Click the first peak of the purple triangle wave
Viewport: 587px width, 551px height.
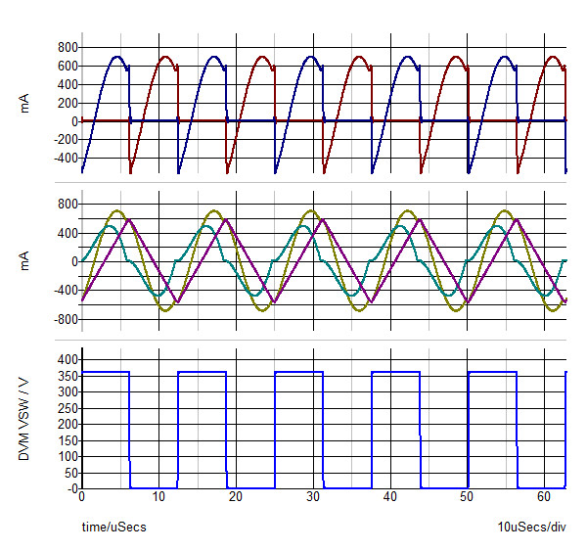[130, 219]
